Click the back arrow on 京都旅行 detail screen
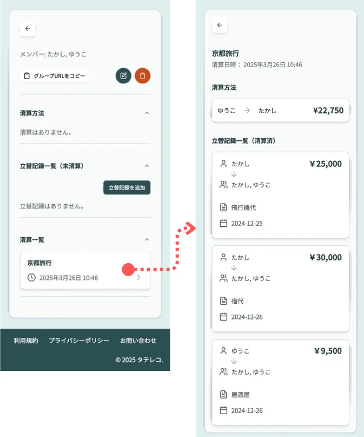364x437 pixels. pos(220,25)
